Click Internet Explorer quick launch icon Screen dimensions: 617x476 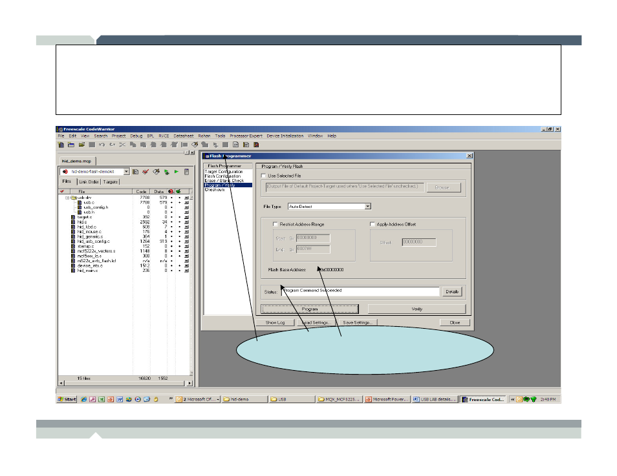[84, 399]
